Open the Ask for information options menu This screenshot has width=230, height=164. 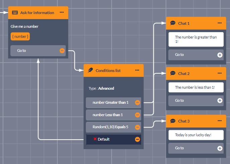(62, 12)
